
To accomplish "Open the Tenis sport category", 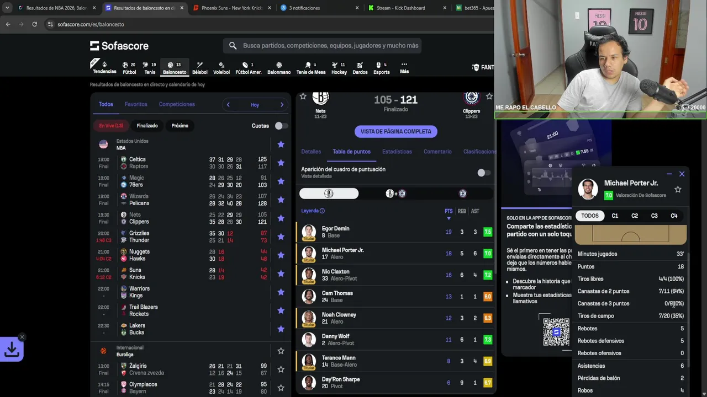I will tap(150, 68).
